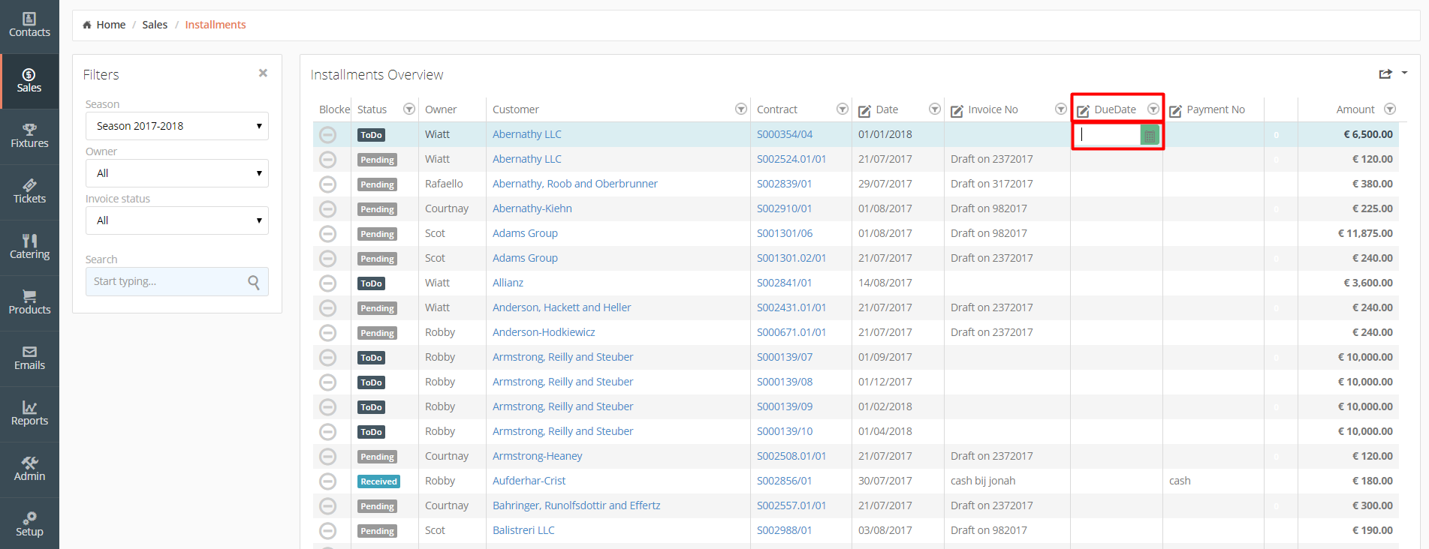Click the calendar icon in DueDate cell
This screenshot has width=1429, height=549.
[1149, 135]
